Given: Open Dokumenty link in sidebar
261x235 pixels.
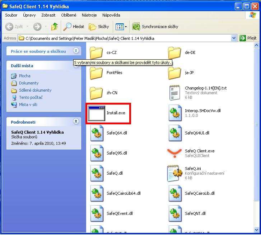Looking at the screenshot, I should point(29,83).
